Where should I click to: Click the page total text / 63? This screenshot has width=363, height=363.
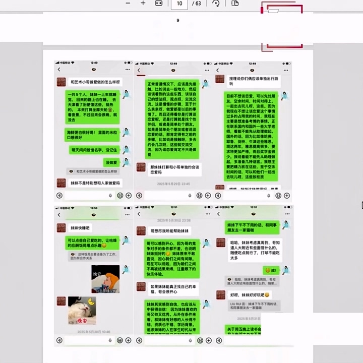click(x=196, y=4)
